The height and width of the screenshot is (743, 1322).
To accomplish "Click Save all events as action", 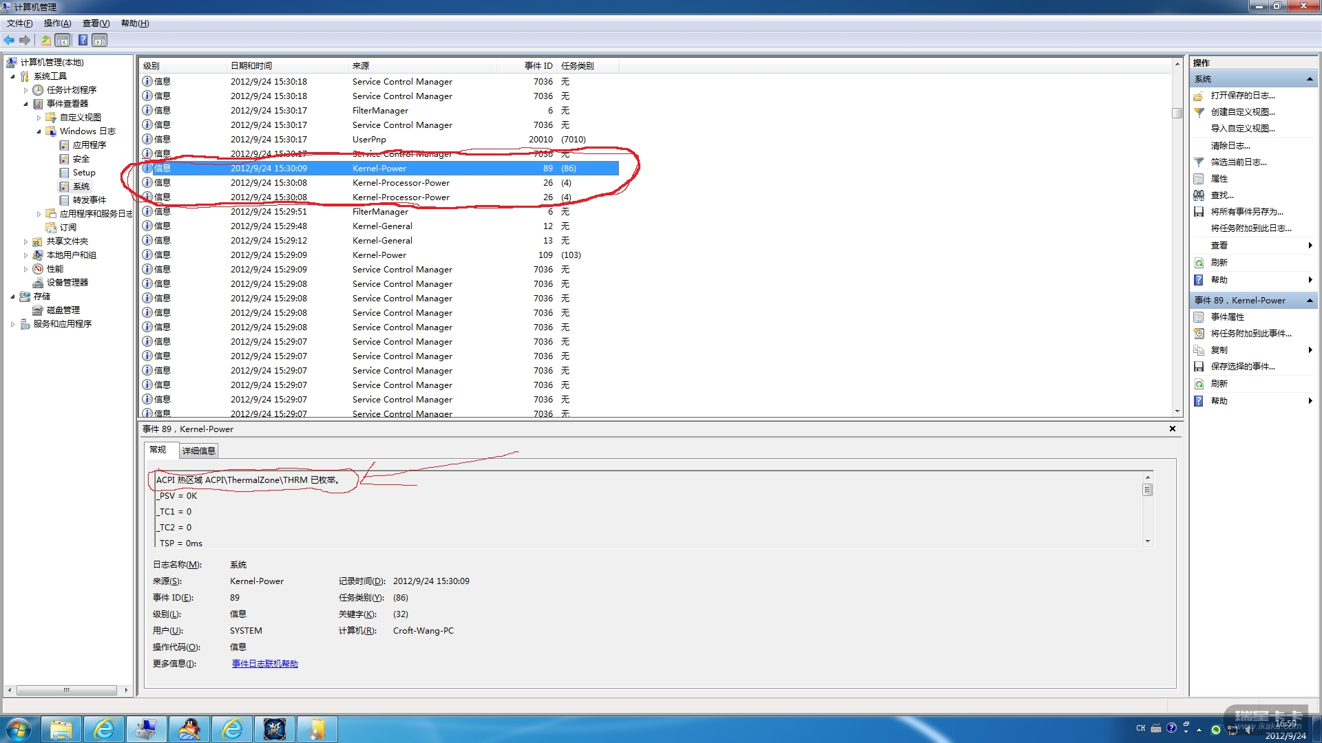I will click(x=1246, y=212).
